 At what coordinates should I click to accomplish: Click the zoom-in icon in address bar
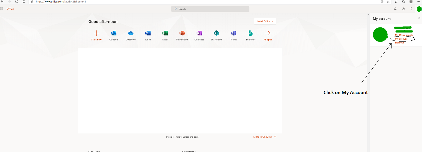pos(382,1)
